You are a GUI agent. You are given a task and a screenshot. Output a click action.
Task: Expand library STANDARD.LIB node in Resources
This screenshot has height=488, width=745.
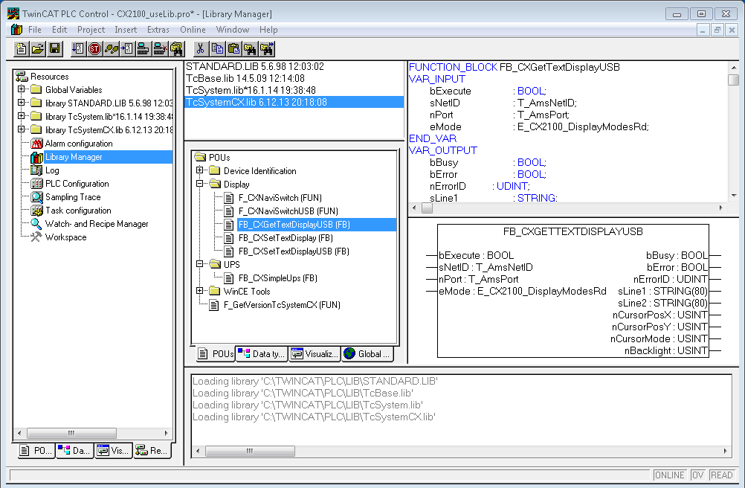click(x=21, y=102)
